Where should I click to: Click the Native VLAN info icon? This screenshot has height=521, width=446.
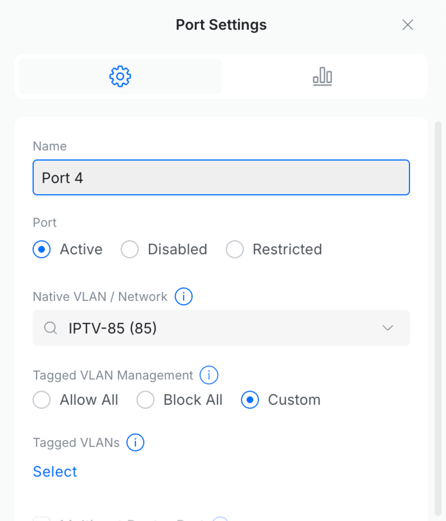click(x=184, y=296)
